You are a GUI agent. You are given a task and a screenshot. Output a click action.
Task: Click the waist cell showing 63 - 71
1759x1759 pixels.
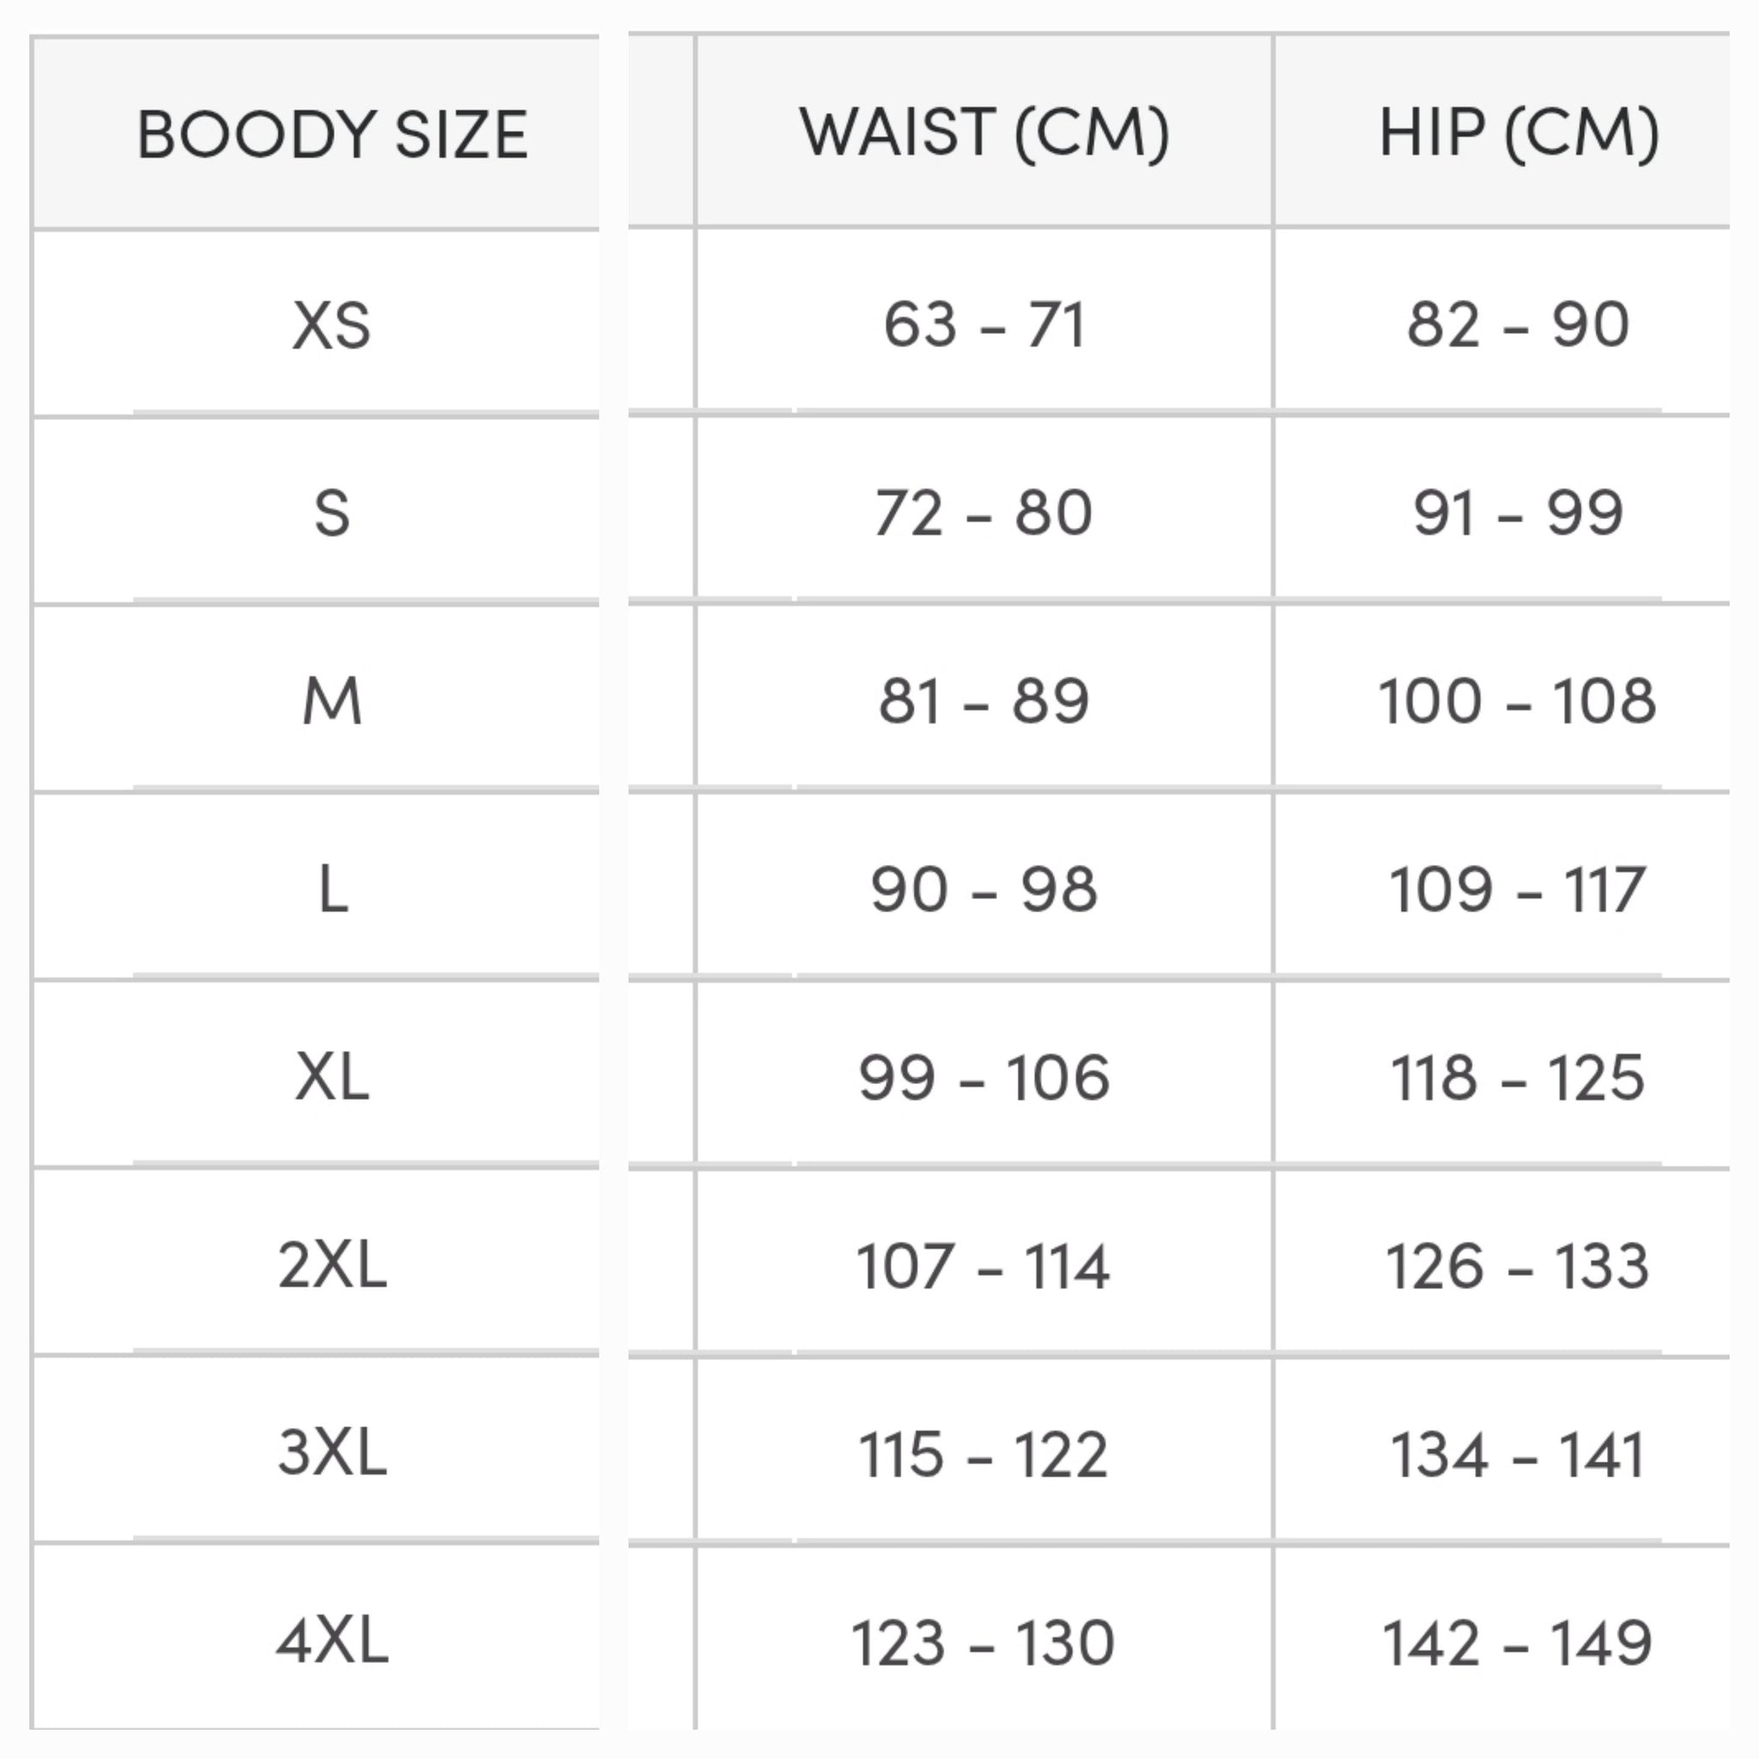[x=984, y=325]
